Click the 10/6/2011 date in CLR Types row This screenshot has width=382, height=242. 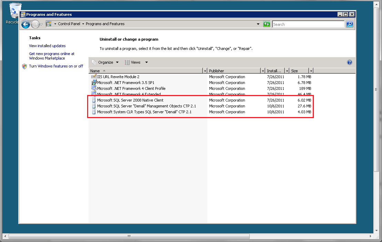point(276,112)
